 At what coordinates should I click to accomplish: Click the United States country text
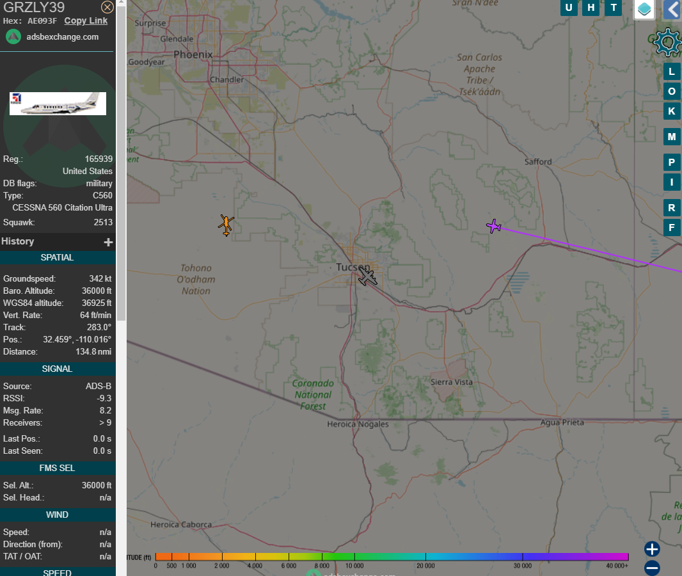pyautogui.click(x=88, y=172)
